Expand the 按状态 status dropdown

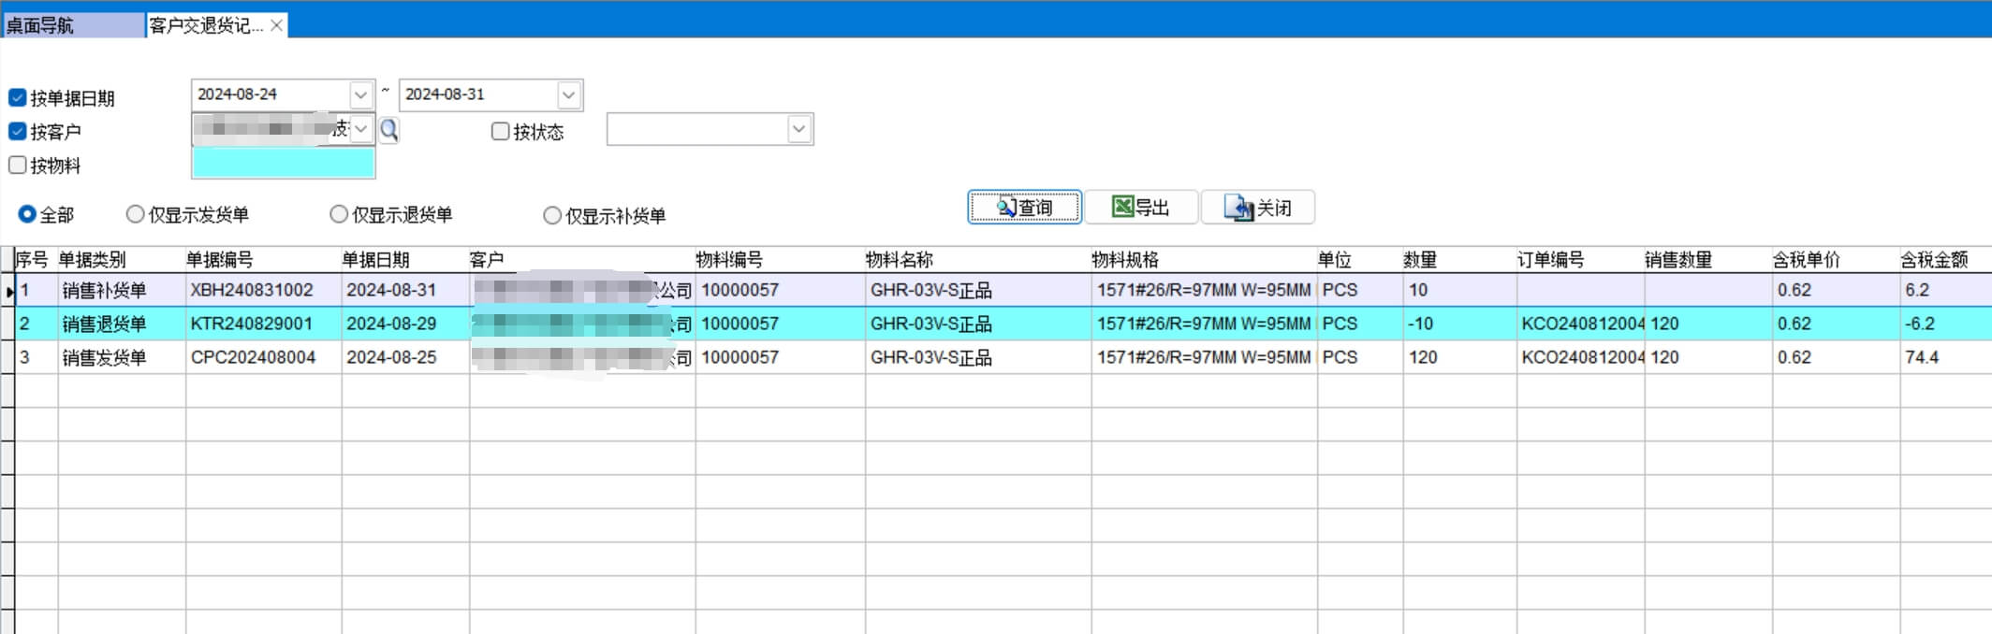tap(798, 129)
